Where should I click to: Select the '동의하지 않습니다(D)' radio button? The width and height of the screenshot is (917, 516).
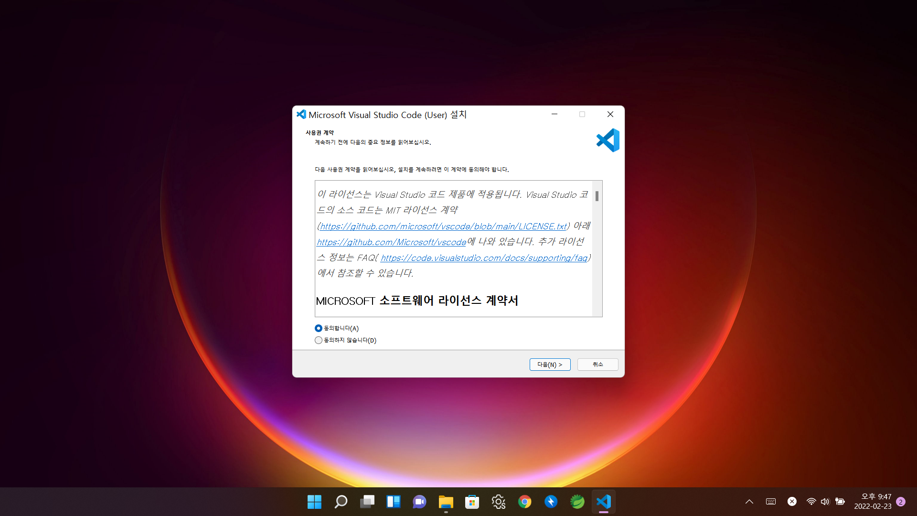tap(319, 340)
